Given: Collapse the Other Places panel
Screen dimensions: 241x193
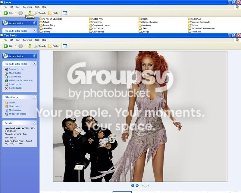Looking at the screenshot, I should coord(35,97).
